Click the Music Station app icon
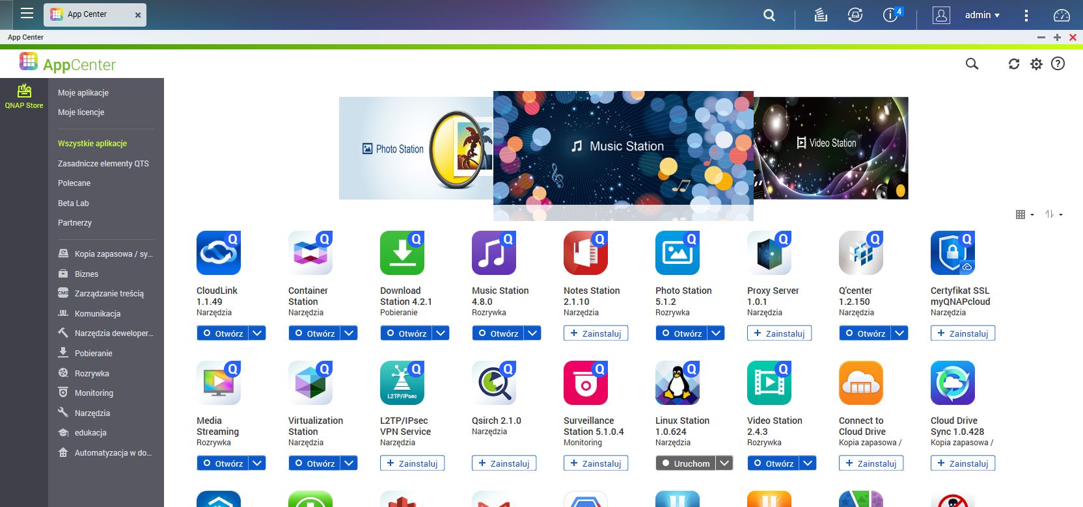Image resolution: width=1083 pixels, height=507 pixels. [x=494, y=252]
